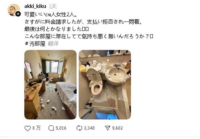This screenshot has width=200, height=139.
Task: Click the post line about 料金請求
Action: 83,22
